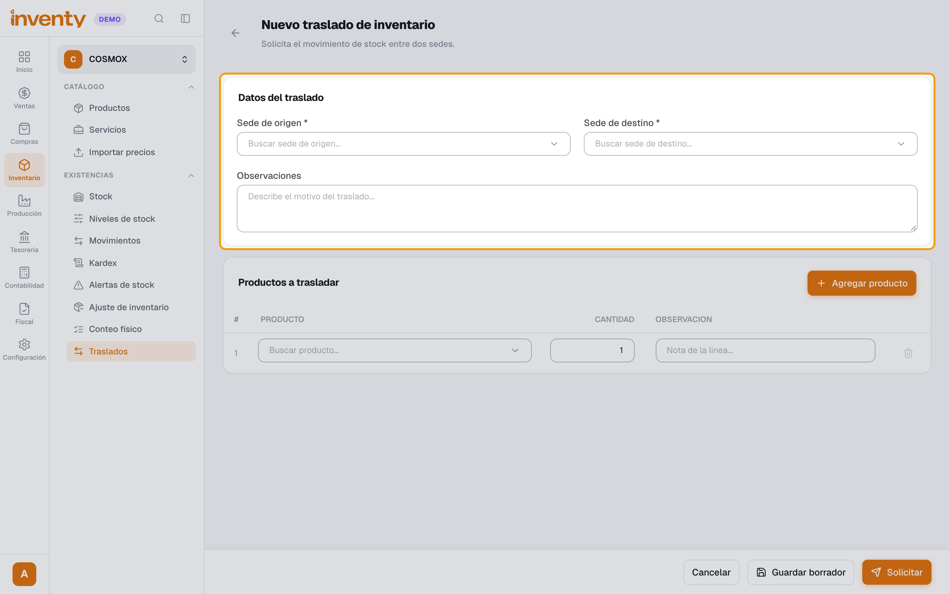Go to Productos in the catalog

[x=131, y=108]
